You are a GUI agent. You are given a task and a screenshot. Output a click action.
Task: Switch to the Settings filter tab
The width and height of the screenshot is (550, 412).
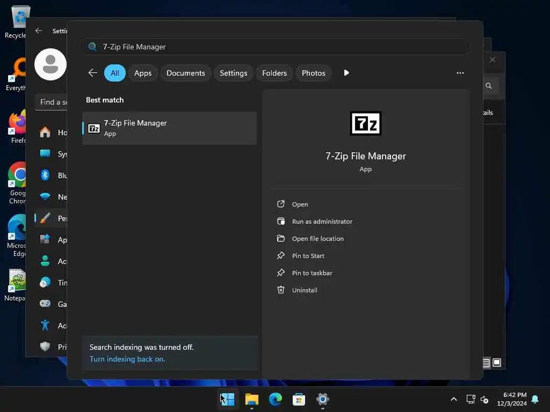pos(233,73)
